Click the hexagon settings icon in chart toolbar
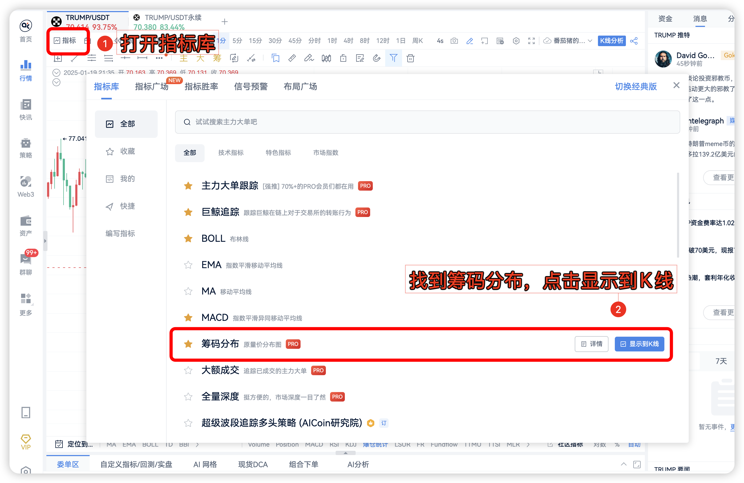The image size is (744, 483). 516,41
